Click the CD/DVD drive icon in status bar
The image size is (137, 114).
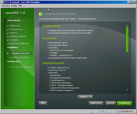click(96, 112)
